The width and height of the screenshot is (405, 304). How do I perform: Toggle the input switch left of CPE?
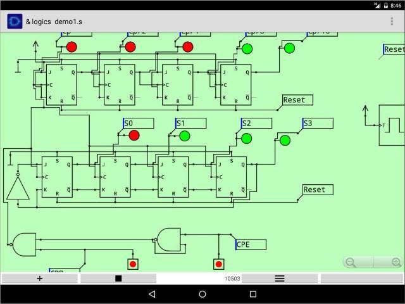[218, 264]
